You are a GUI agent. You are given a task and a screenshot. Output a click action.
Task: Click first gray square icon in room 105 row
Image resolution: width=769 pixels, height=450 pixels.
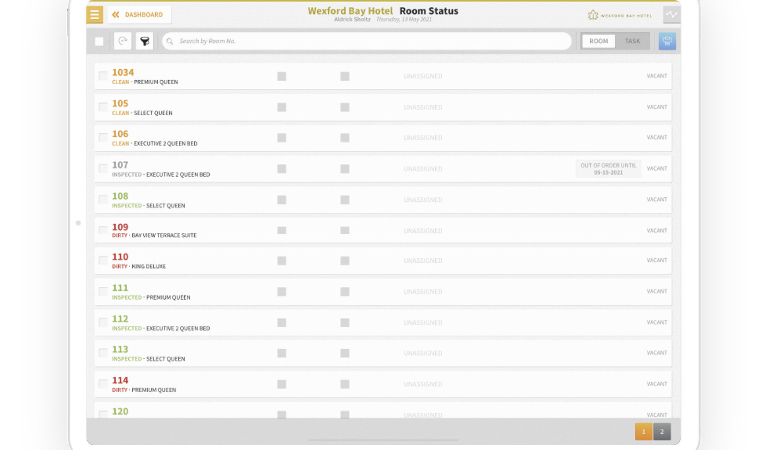pos(282,107)
